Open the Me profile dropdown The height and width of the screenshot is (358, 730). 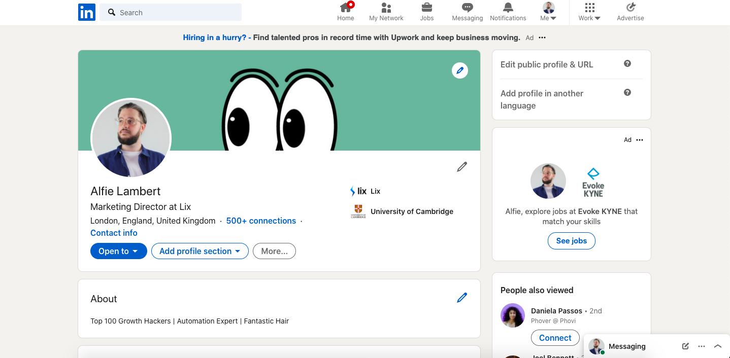pos(548,11)
